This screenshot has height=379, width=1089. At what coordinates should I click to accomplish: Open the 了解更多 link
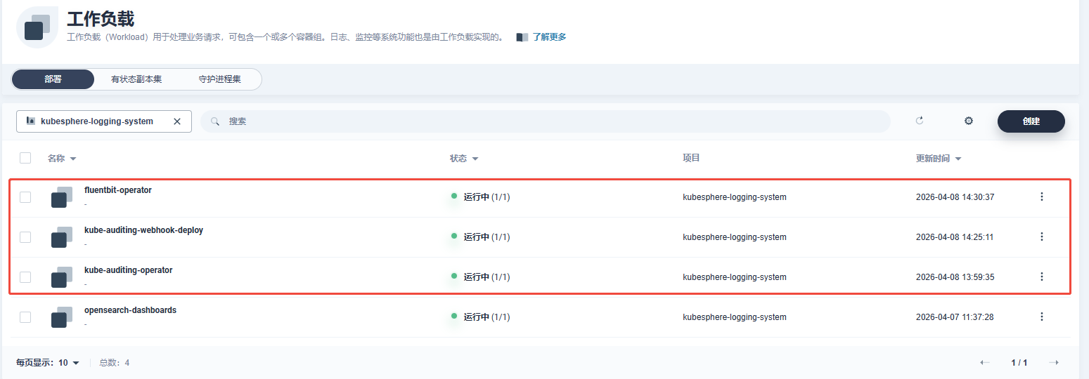point(549,37)
